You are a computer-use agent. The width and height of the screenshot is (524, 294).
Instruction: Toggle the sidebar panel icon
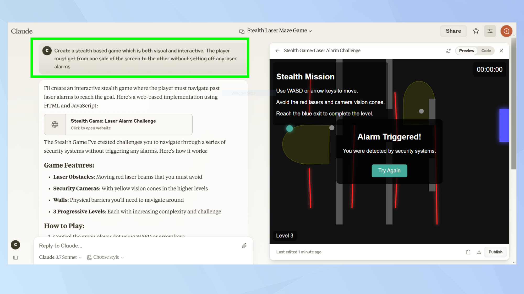pos(16,258)
